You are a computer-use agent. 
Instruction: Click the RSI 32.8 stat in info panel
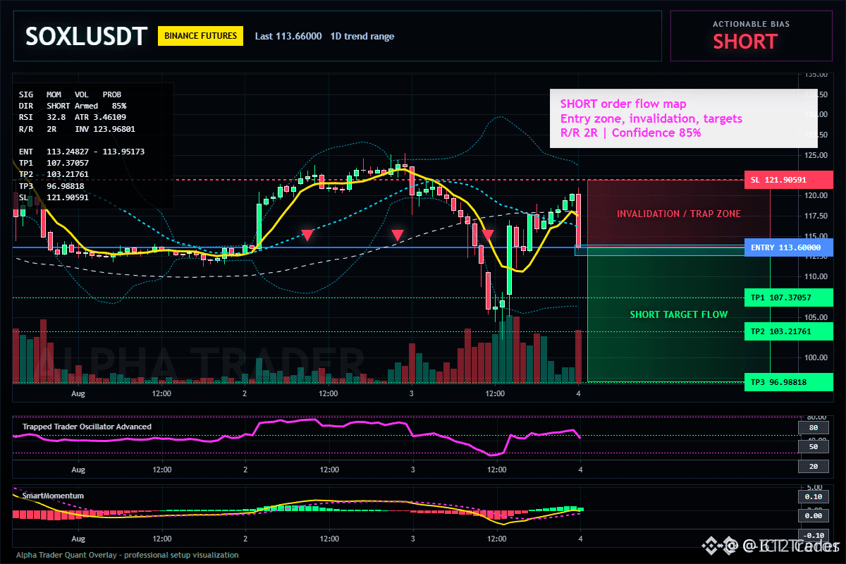click(42, 117)
